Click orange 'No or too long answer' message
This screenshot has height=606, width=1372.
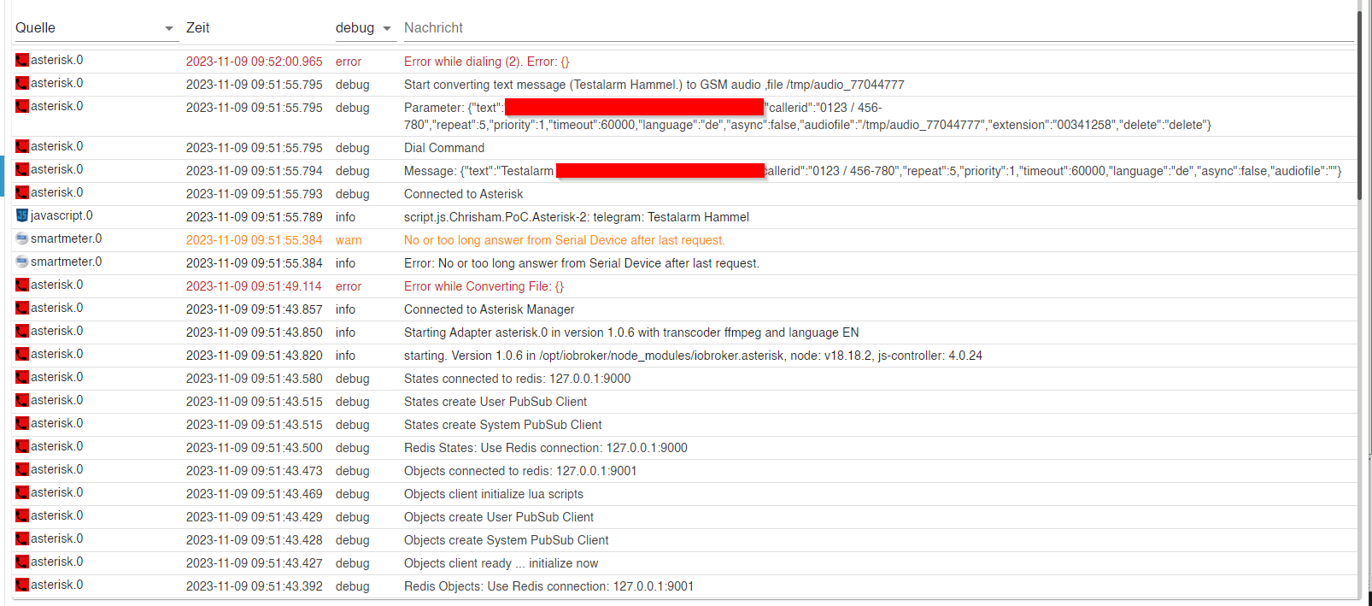tap(565, 240)
